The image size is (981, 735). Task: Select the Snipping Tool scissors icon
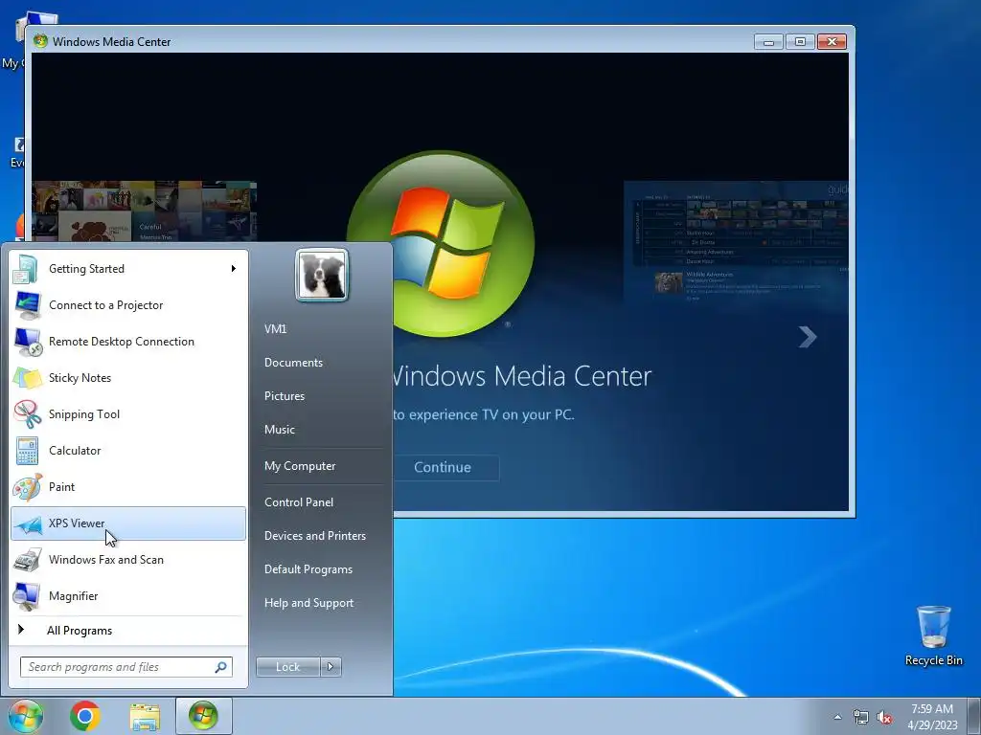[27, 413]
